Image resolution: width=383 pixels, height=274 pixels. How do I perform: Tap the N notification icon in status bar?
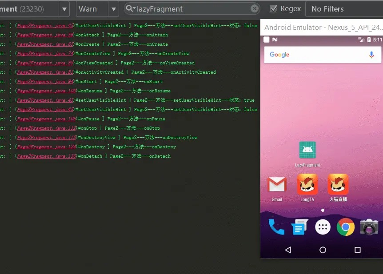(x=275, y=40)
